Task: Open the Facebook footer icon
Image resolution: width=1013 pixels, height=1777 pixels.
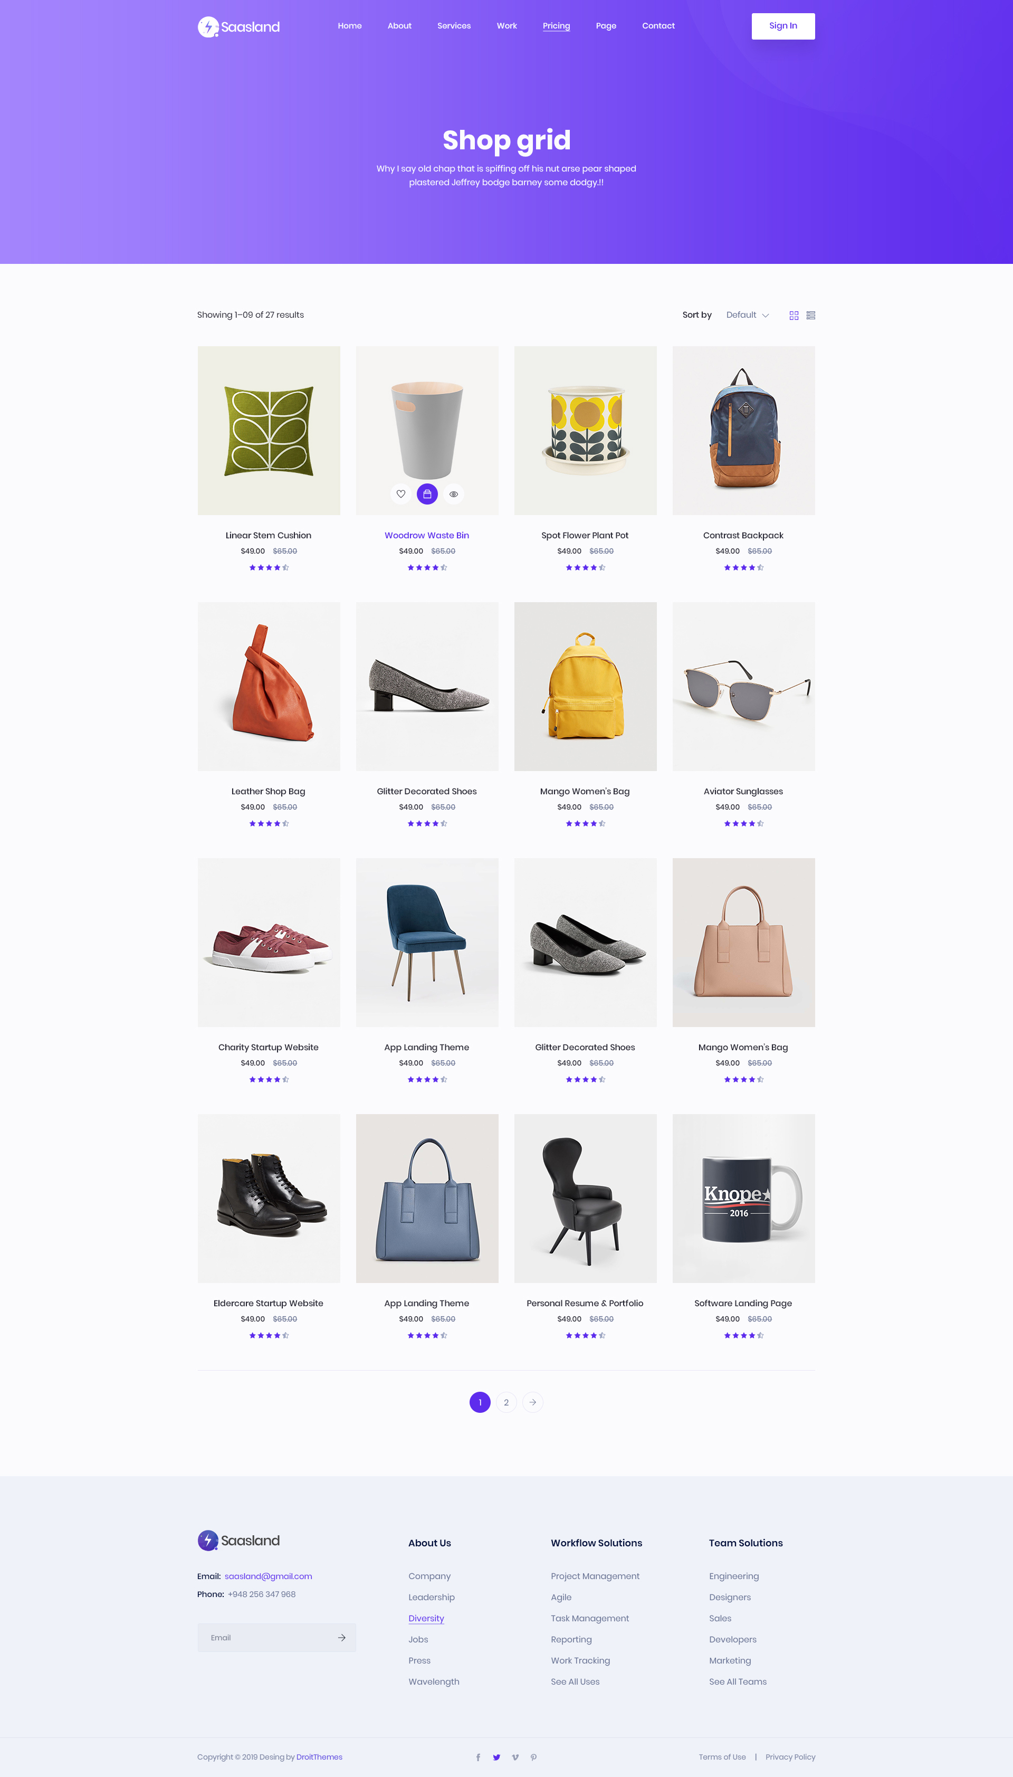Action: 478,1757
